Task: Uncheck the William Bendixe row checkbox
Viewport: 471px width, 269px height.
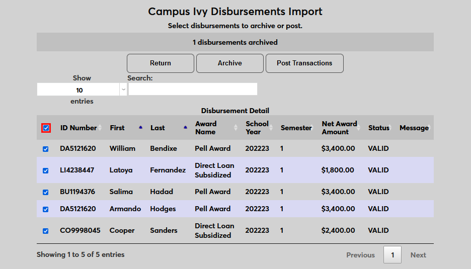Action: pyautogui.click(x=46, y=149)
